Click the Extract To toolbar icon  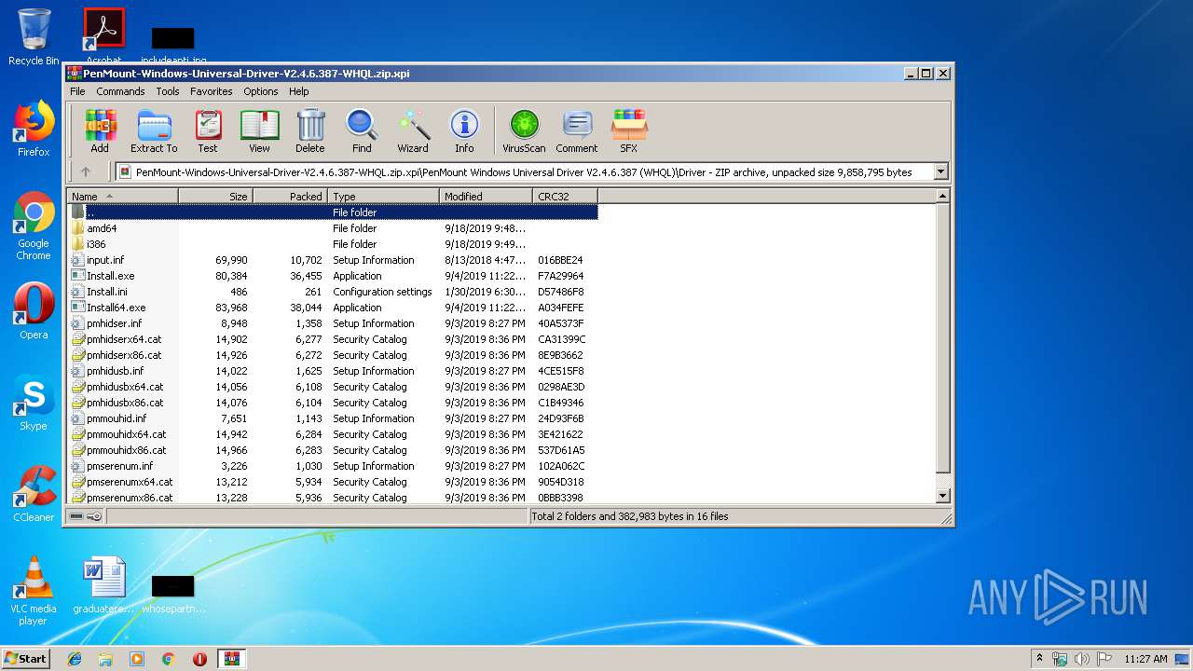[154, 130]
